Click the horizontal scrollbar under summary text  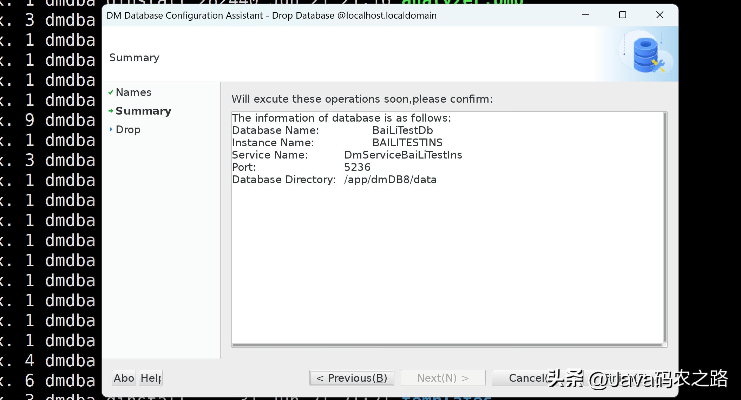[x=447, y=345]
